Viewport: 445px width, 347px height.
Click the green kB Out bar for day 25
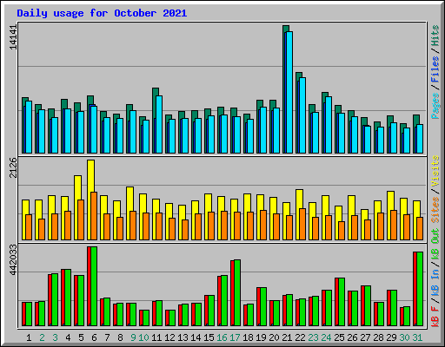pyautogui.click(x=342, y=302)
